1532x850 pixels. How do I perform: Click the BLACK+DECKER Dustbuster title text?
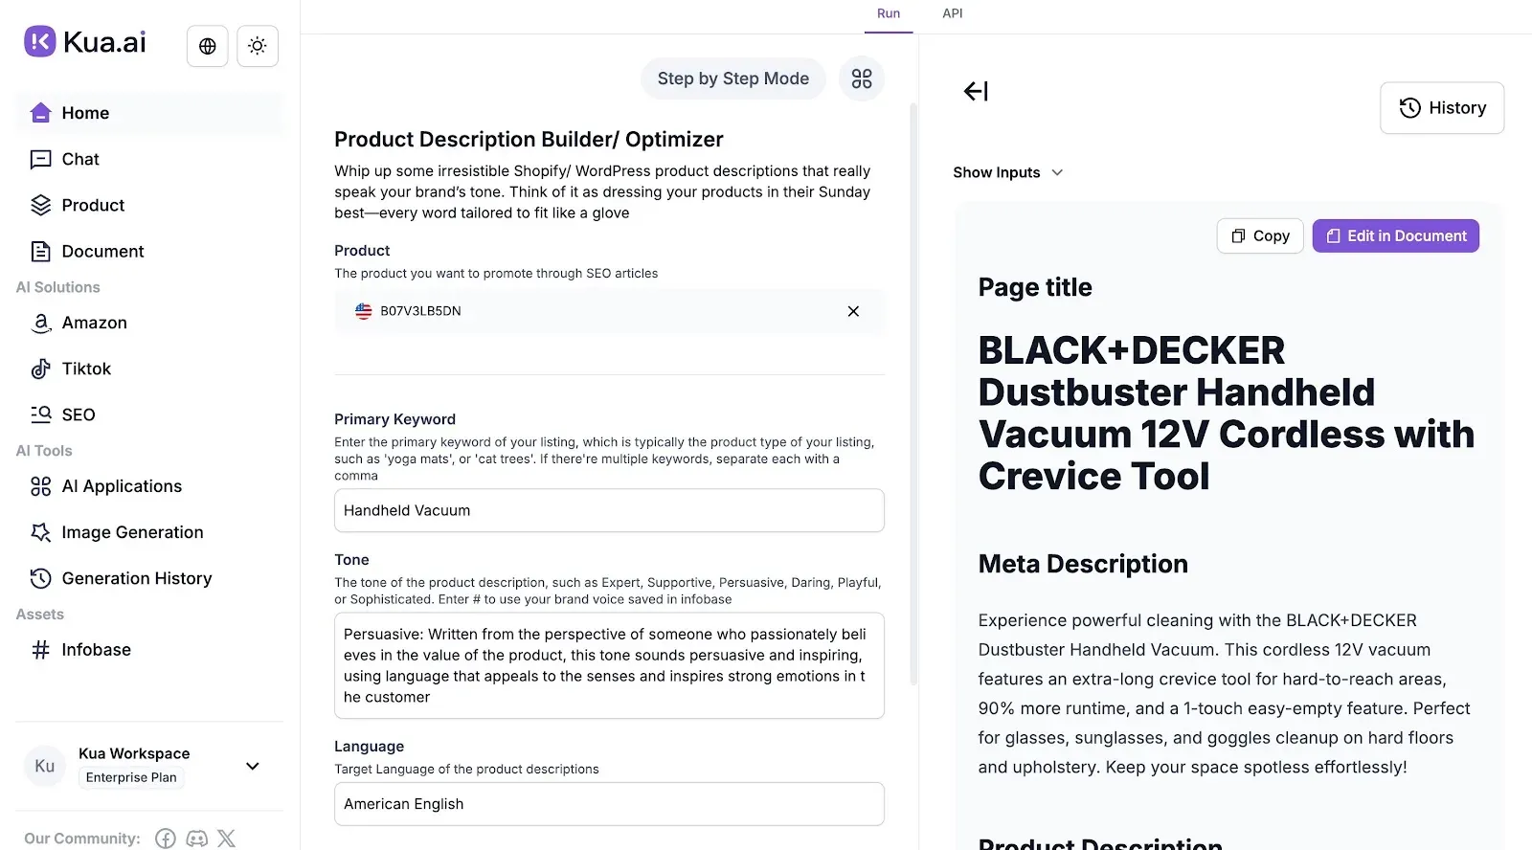[1226, 414]
